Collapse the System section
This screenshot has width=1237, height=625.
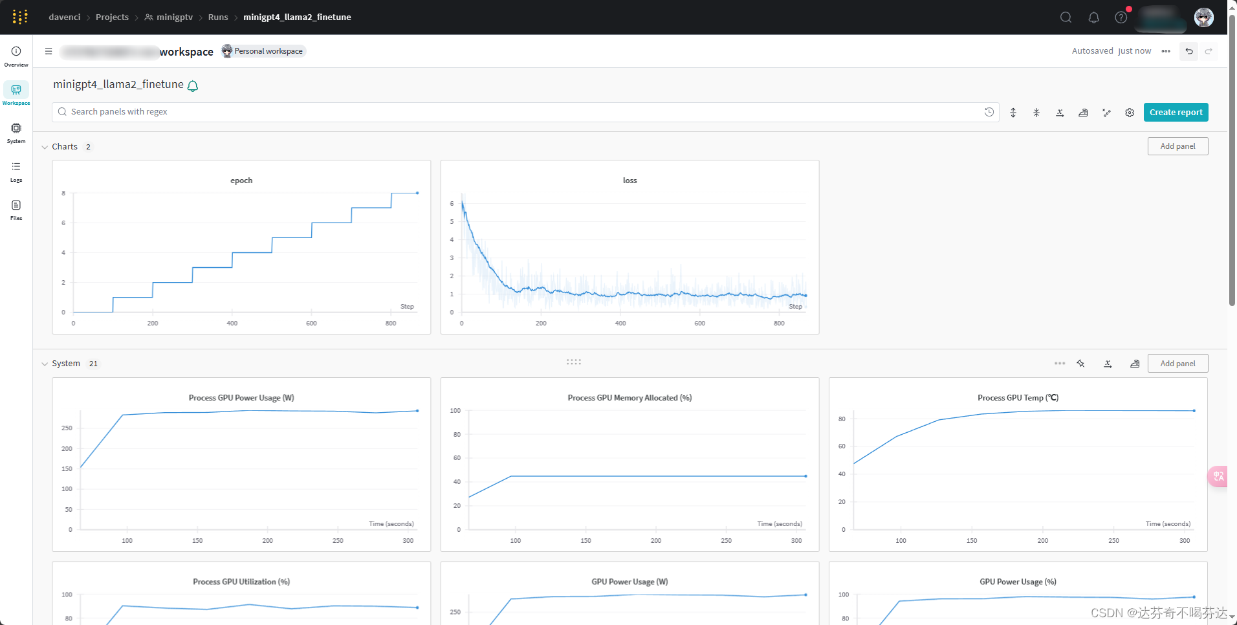coord(45,364)
